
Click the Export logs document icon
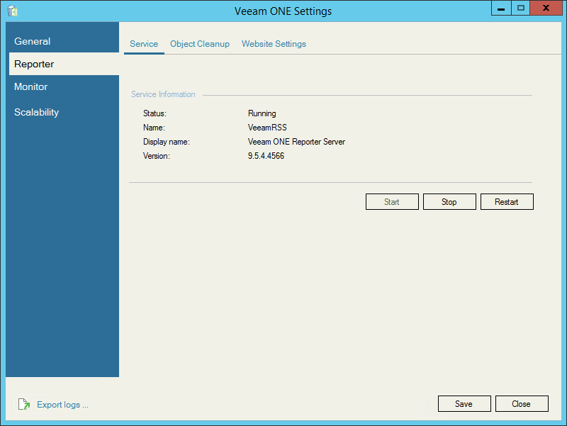[24, 404]
